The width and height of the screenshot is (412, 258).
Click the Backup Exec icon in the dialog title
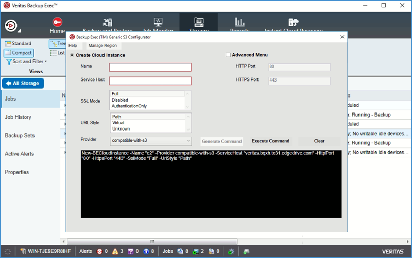click(x=72, y=37)
